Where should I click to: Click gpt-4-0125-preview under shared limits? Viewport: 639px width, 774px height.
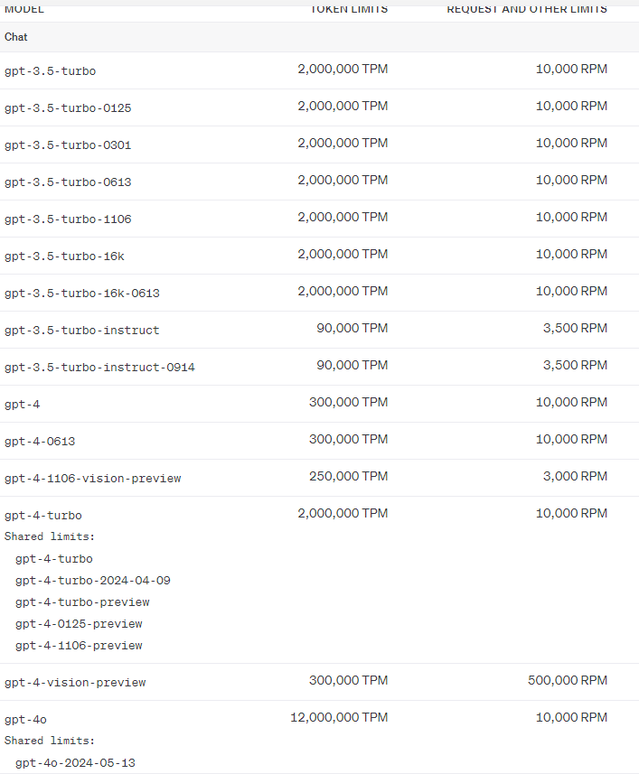click(79, 624)
